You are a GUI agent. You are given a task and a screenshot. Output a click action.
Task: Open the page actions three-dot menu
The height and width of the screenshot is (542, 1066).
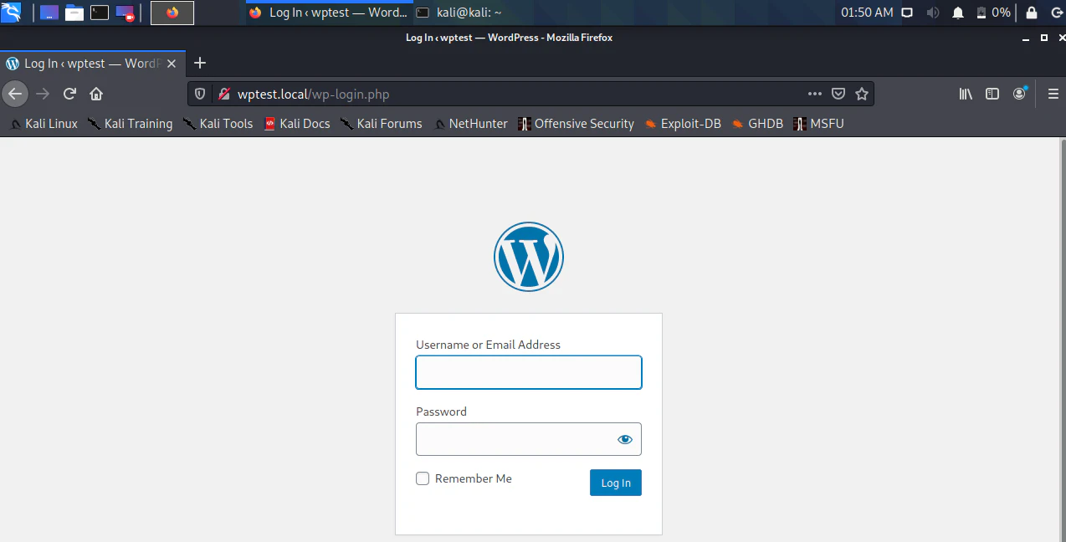tap(814, 95)
